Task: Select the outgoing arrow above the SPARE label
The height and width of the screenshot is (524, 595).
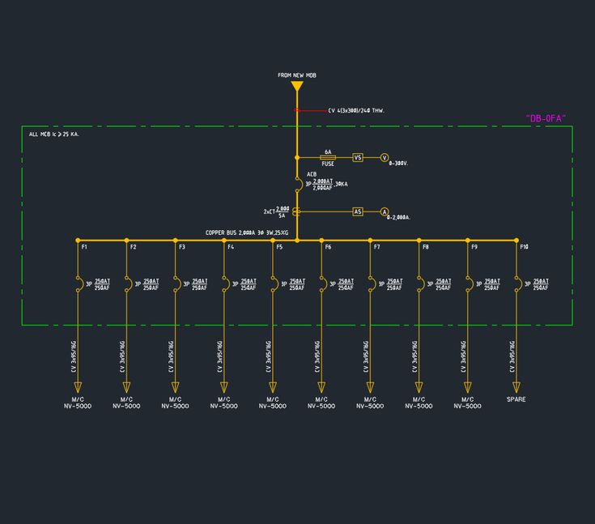Action: [516, 387]
